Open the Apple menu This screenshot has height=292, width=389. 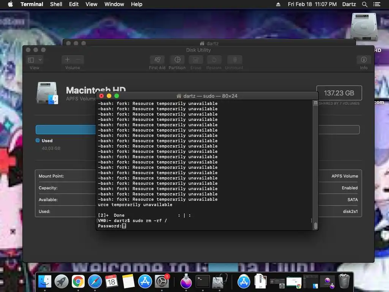tap(10, 4)
